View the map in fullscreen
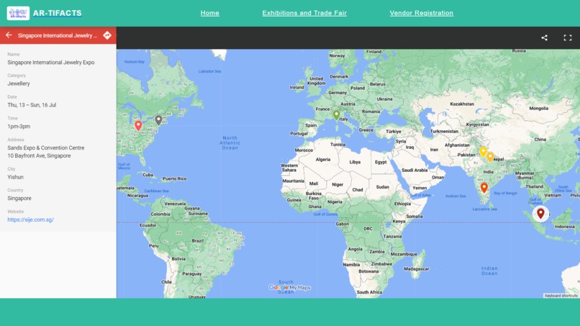The width and height of the screenshot is (580, 326). pyautogui.click(x=568, y=37)
